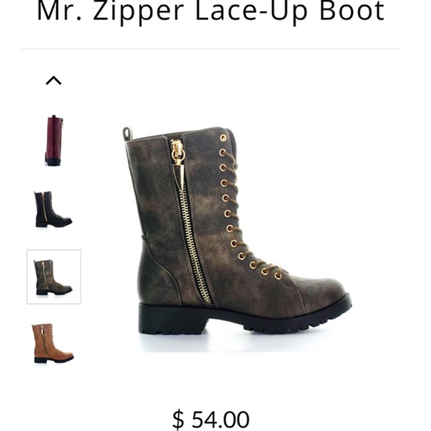Image resolution: width=431 pixels, height=431 pixels.
Task: Select the burgundy boot thumbnail
Action: tap(54, 140)
